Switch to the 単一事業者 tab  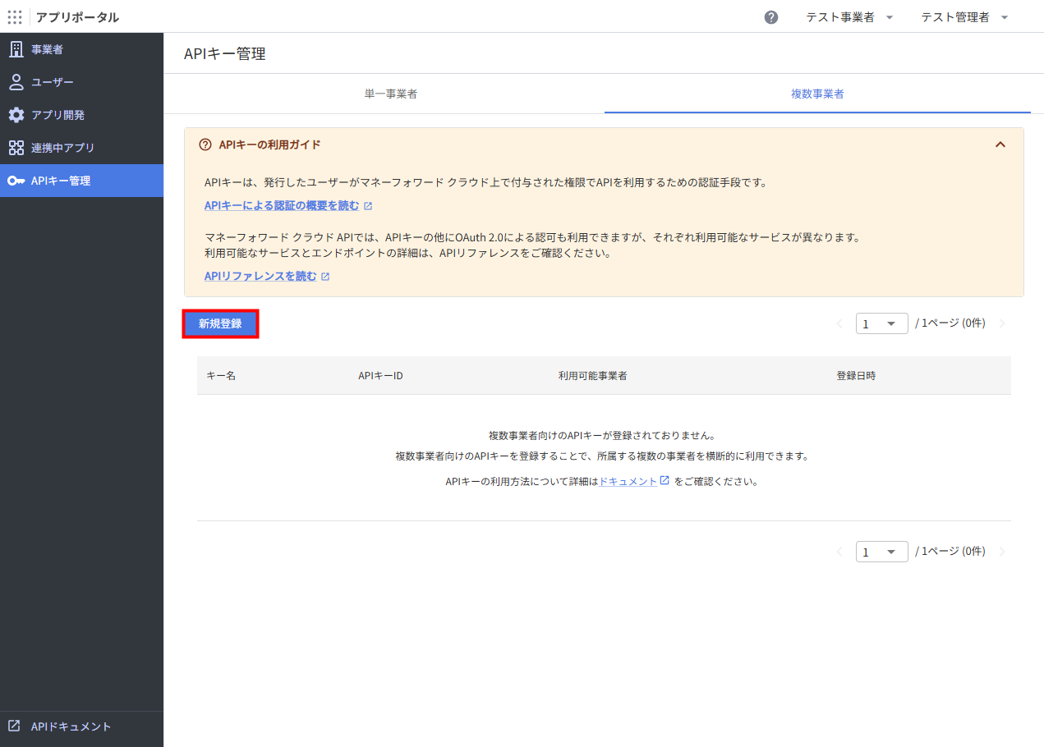(391, 94)
